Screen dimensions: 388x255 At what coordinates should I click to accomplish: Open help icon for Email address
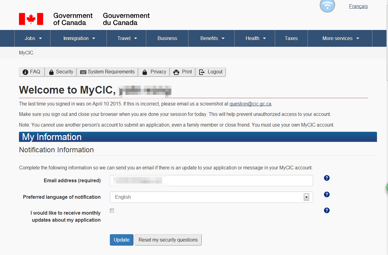pos(327,178)
